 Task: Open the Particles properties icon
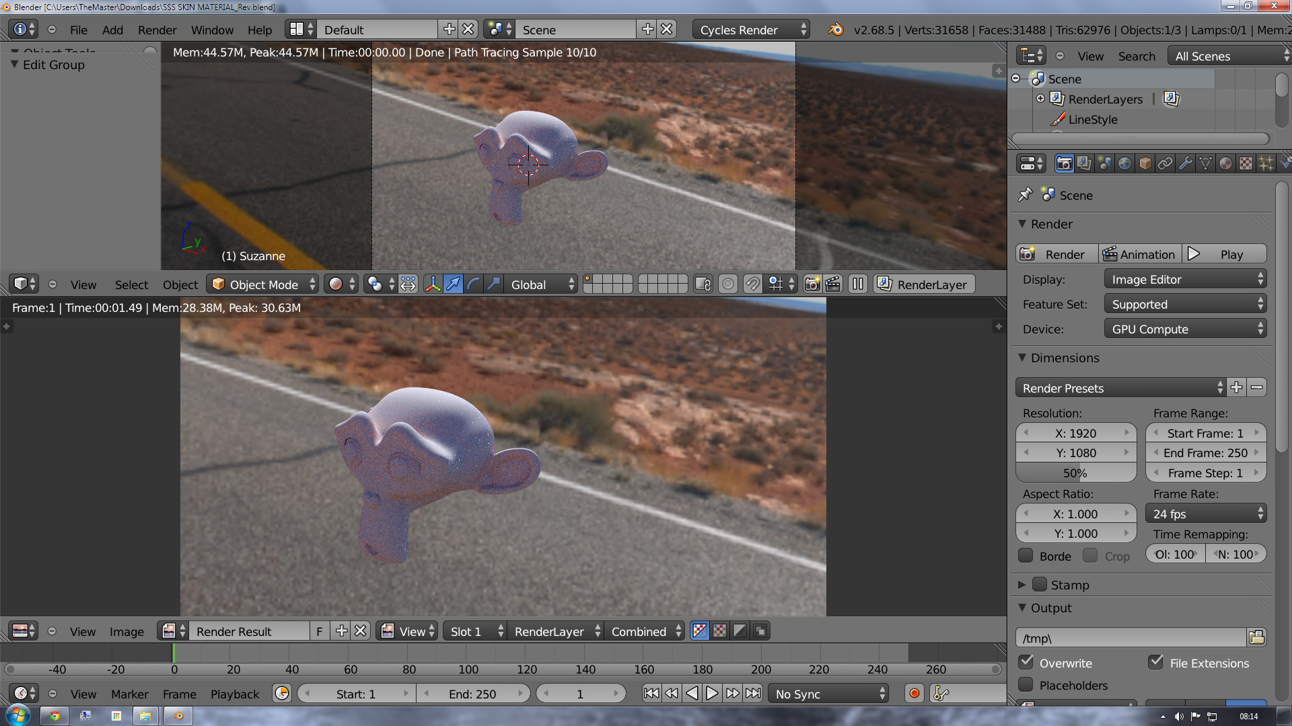coord(1266,163)
